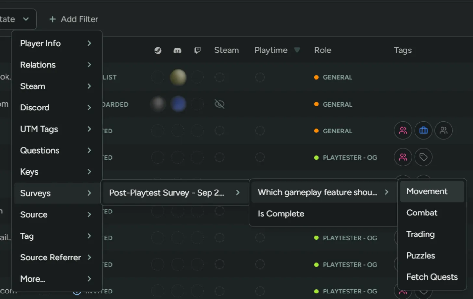Click the pink people tag in GENERAL row
Screen dimensions: 473x299
point(403,131)
